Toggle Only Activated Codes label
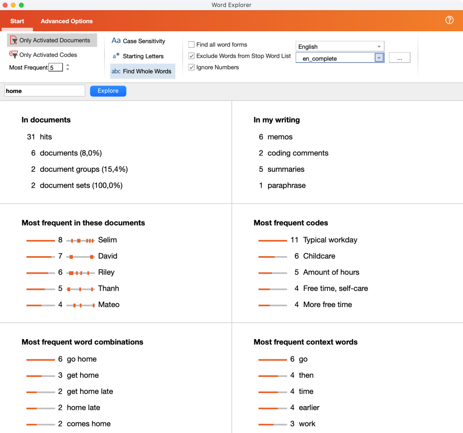Viewport: 463px width, 433px height. tap(48, 55)
